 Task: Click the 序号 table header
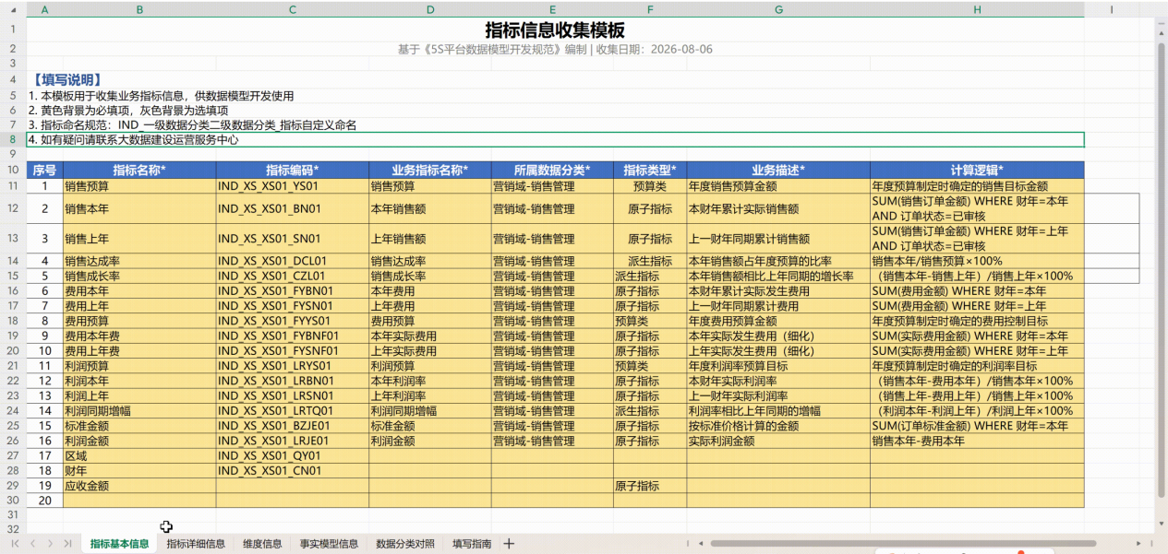[x=45, y=170]
